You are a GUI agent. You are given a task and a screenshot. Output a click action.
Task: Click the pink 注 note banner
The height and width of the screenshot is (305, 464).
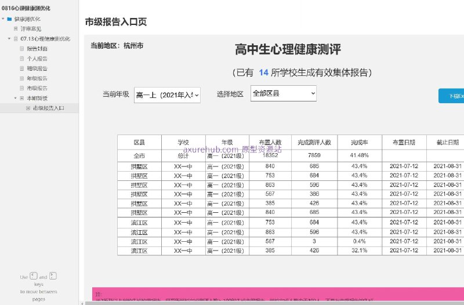(x=278, y=294)
